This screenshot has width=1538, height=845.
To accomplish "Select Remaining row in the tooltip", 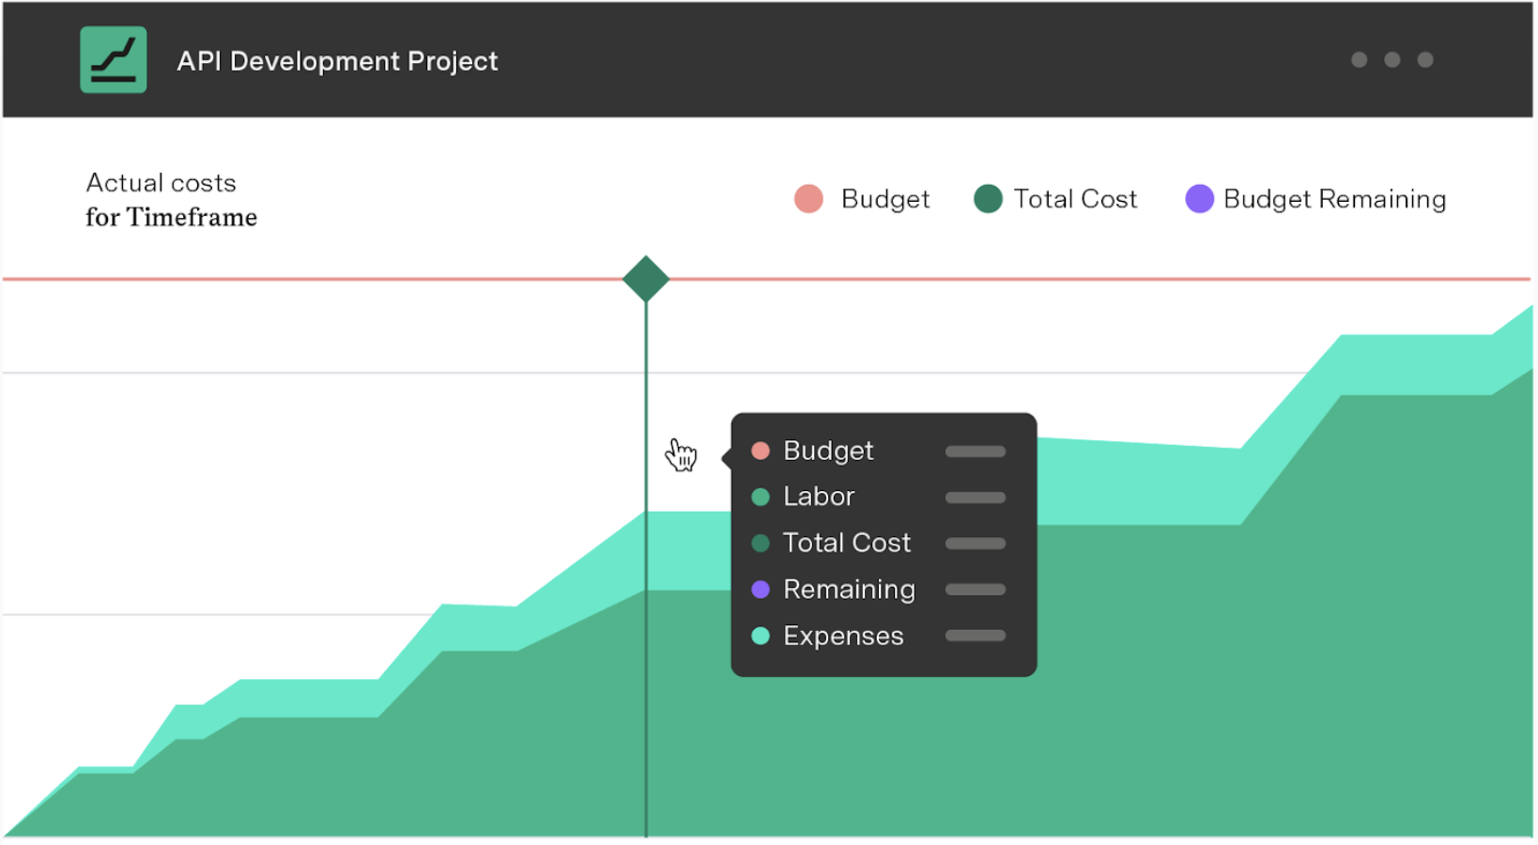I will pos(849,590).
